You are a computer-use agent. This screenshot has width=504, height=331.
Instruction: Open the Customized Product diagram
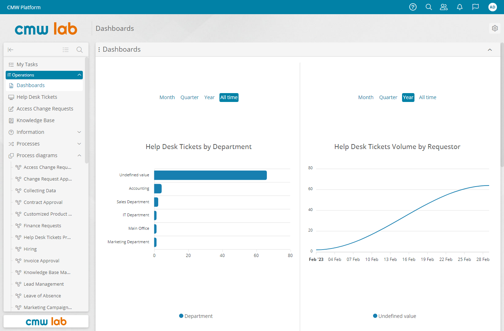pos(48,214)
